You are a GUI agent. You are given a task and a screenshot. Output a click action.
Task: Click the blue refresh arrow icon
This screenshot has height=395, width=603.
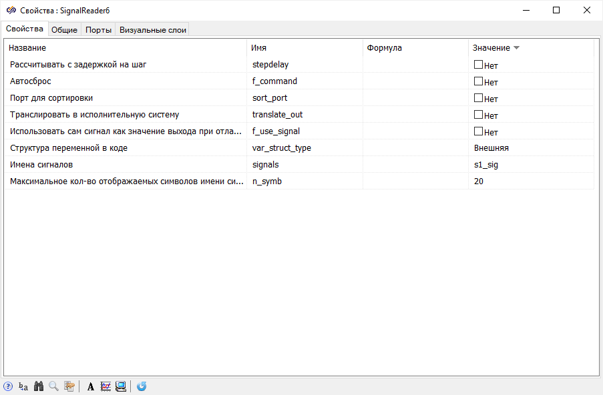click(142, 386)
